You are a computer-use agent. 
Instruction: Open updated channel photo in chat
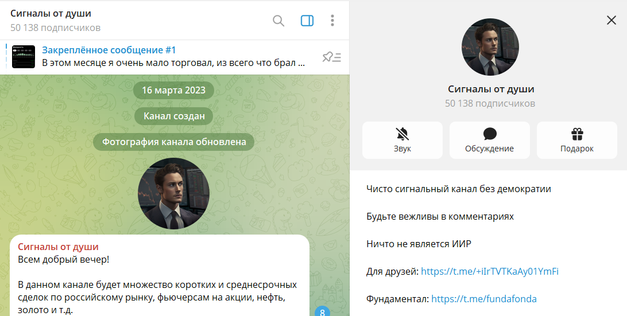coord(174,193)
